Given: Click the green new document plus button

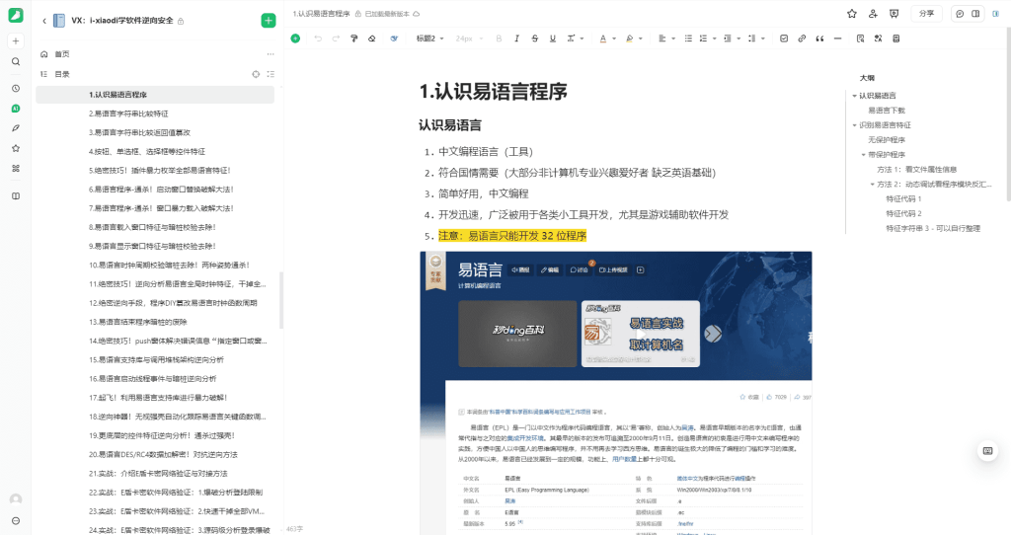Looking at the screenshot, I should coord(269,21).
